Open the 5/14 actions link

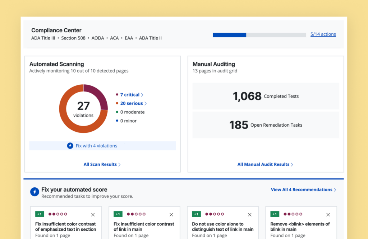pyautogui.click(x=323, y=34)
